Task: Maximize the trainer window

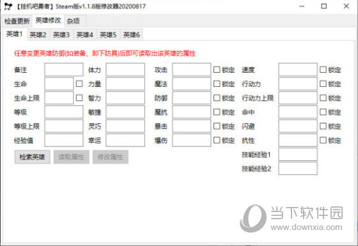Action: click(323, 6)
